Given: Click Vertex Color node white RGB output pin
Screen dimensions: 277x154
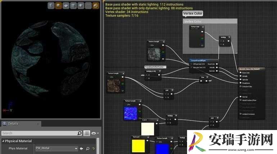Looking at the screenshot, I should click(x=202, y=32).
